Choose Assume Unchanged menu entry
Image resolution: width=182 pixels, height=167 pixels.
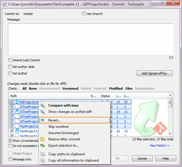coord(74,133)
